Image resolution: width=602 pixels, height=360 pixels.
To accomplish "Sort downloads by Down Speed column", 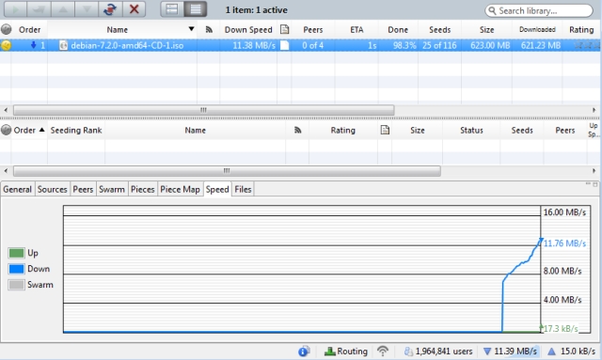I will [x=248, y=30].
